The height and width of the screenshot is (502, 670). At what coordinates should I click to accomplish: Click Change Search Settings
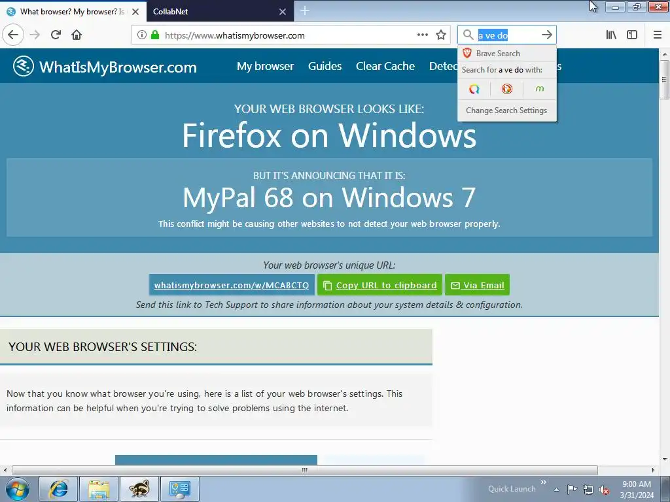[x=507, y=110]
